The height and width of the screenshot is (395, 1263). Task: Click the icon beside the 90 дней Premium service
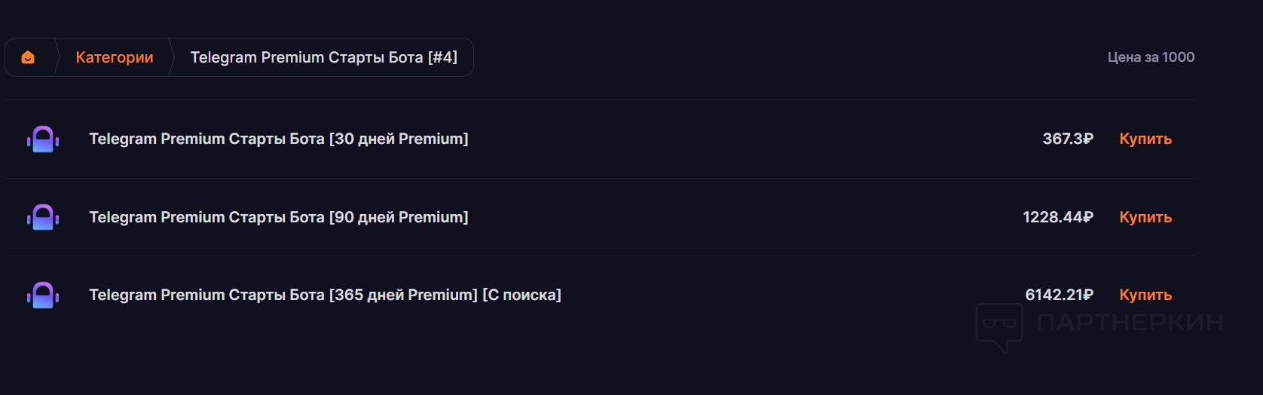[43, 218]
